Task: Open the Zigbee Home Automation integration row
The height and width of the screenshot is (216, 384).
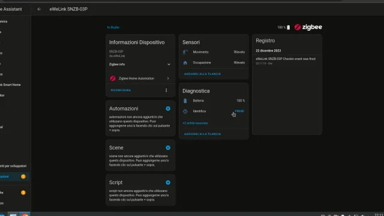Action: [140, 79]
